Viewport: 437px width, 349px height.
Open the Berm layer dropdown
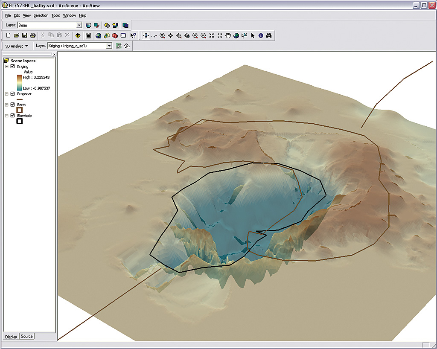pyautogui.click(x=79, y=25)
